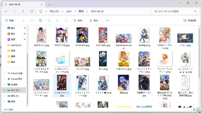The height and width of the screenshot is (113, 202).
Task: Select だっけう.jpg file name
Action: 83,69
